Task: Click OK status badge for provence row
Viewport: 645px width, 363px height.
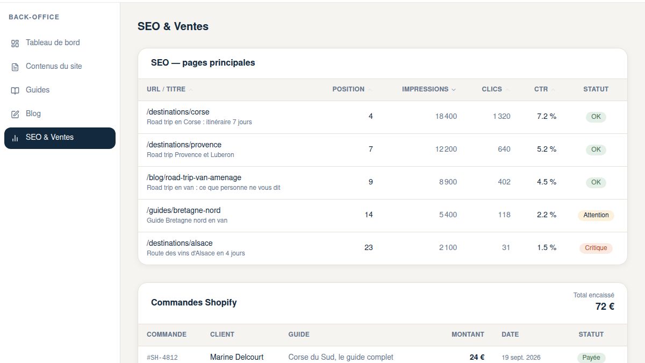Action: coord(596,150)
